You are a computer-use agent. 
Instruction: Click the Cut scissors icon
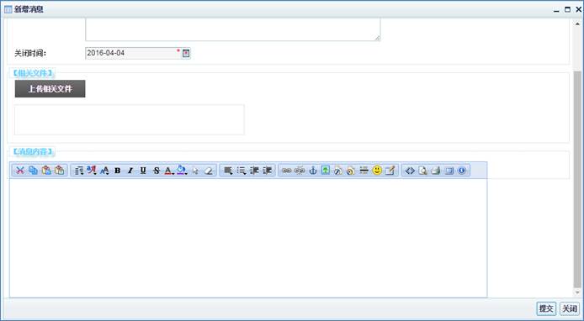click(19, 171)
